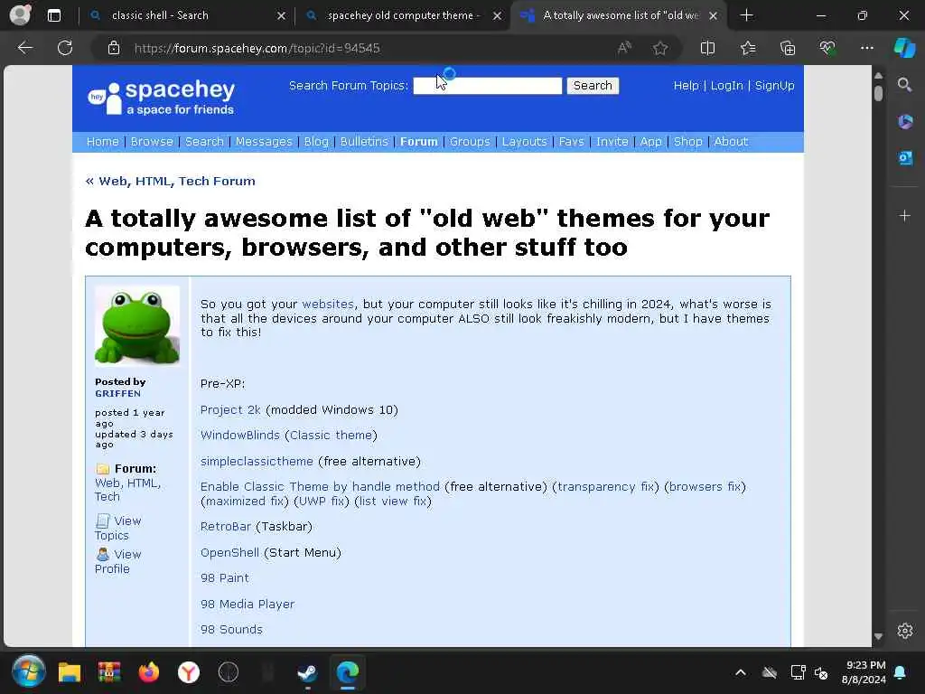Image resolution: width=925 pixels, height=694 pixels.
Task: Open the OpenShell link
Action: [x=229, y=552]
